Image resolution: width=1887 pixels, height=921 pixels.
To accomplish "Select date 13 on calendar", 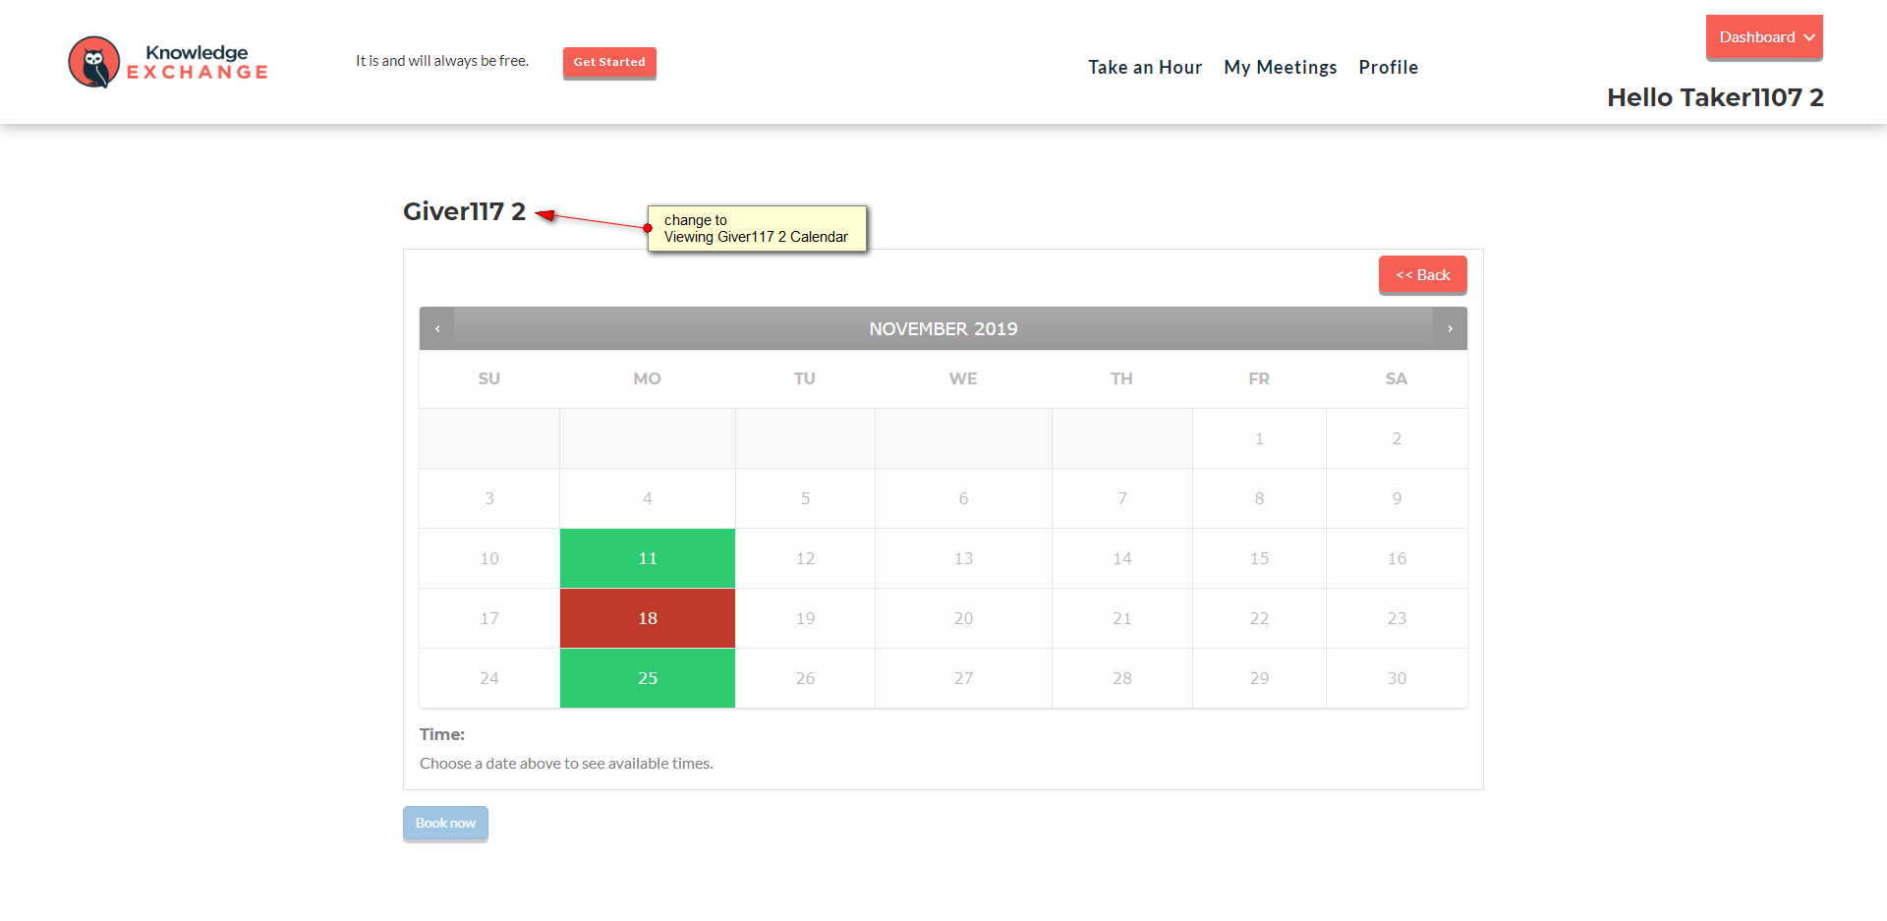I will coord(963,558).
